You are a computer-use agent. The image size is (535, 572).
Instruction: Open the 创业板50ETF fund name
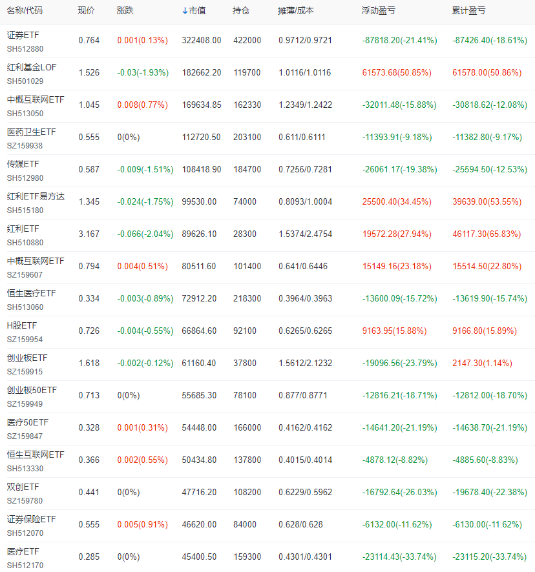click(32, 390)
